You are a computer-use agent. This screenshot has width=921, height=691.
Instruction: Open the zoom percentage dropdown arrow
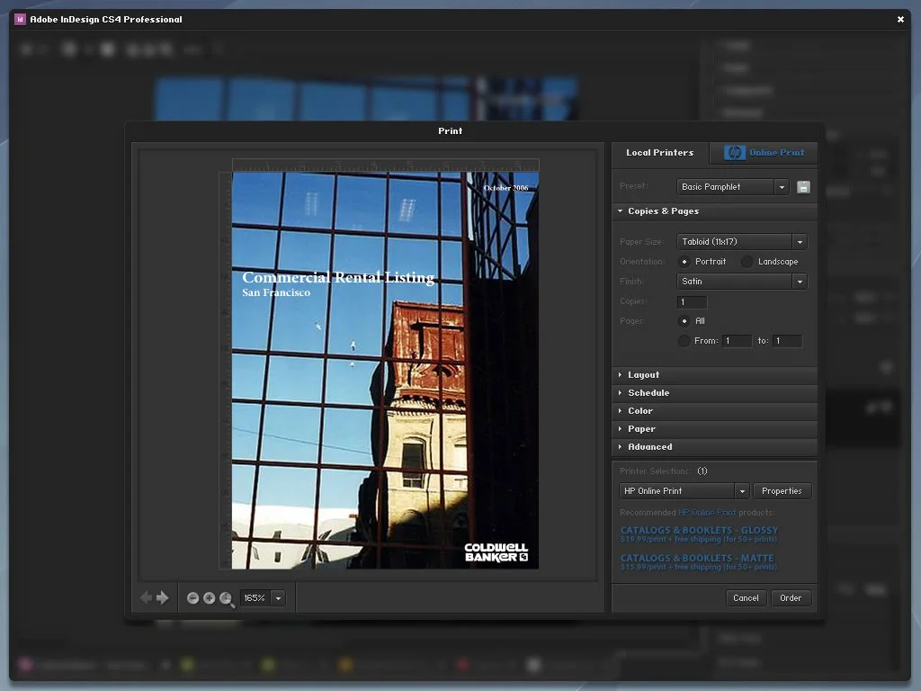tap(279, 598)
